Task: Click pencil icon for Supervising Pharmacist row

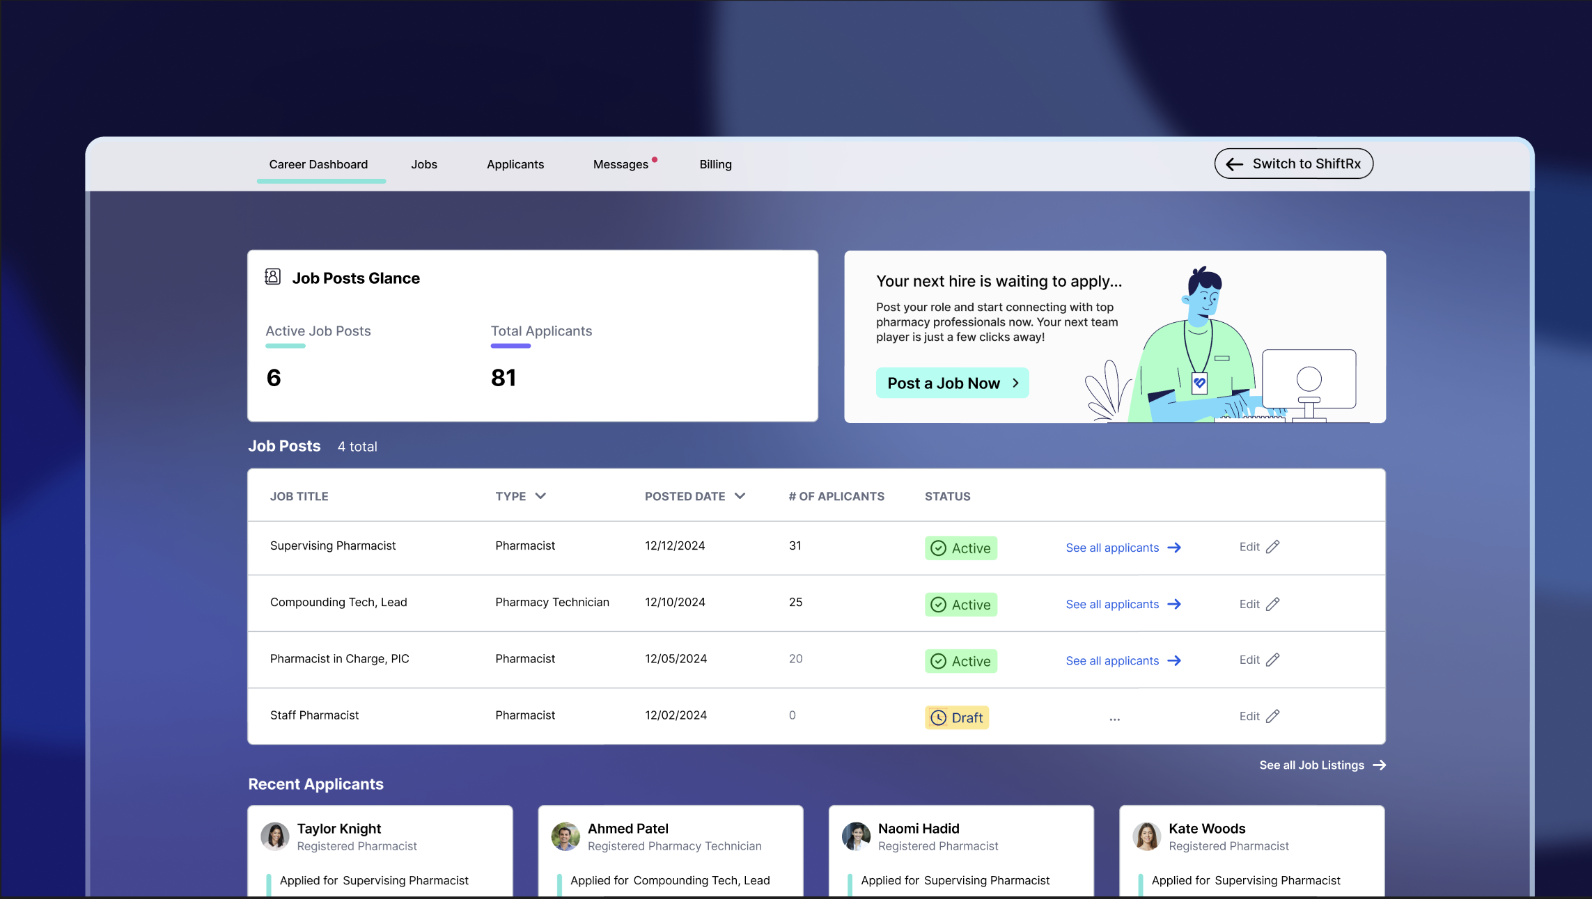Action: click(x=1272, y=547)
